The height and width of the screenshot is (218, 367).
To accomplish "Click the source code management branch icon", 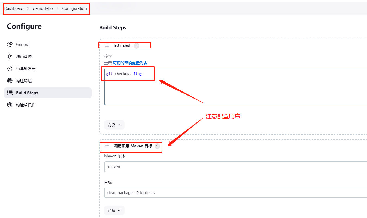I will tap(10, 56).
